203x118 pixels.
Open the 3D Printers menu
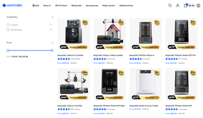coord(61,5)
